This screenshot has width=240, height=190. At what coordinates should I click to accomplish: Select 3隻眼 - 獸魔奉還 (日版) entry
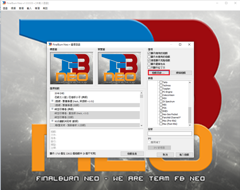(95, 105)
